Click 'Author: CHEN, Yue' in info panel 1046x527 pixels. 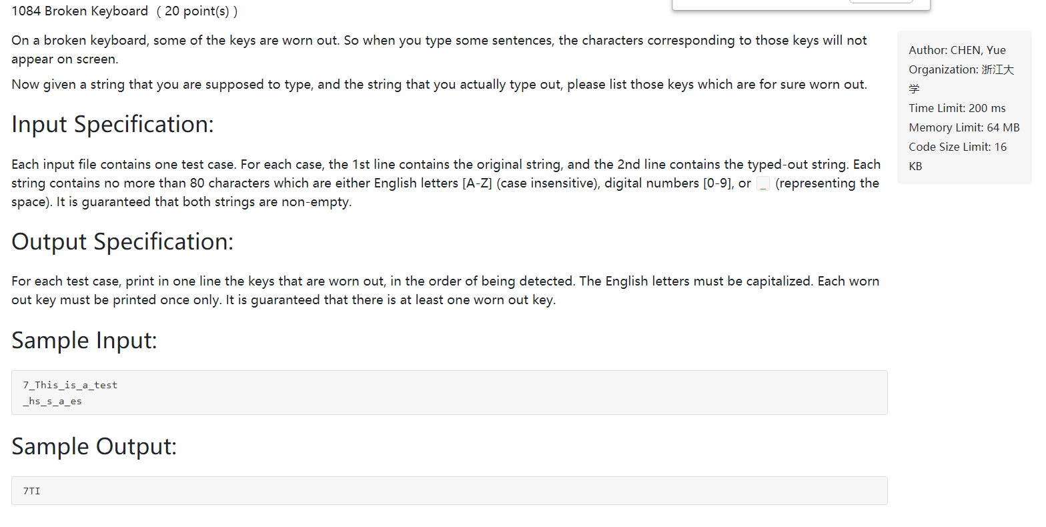(957, 50)
